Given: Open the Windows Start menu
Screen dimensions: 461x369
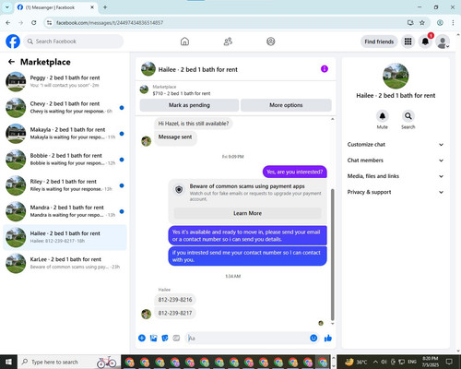Looking at the screenshot, I should (x=8, y=362).
